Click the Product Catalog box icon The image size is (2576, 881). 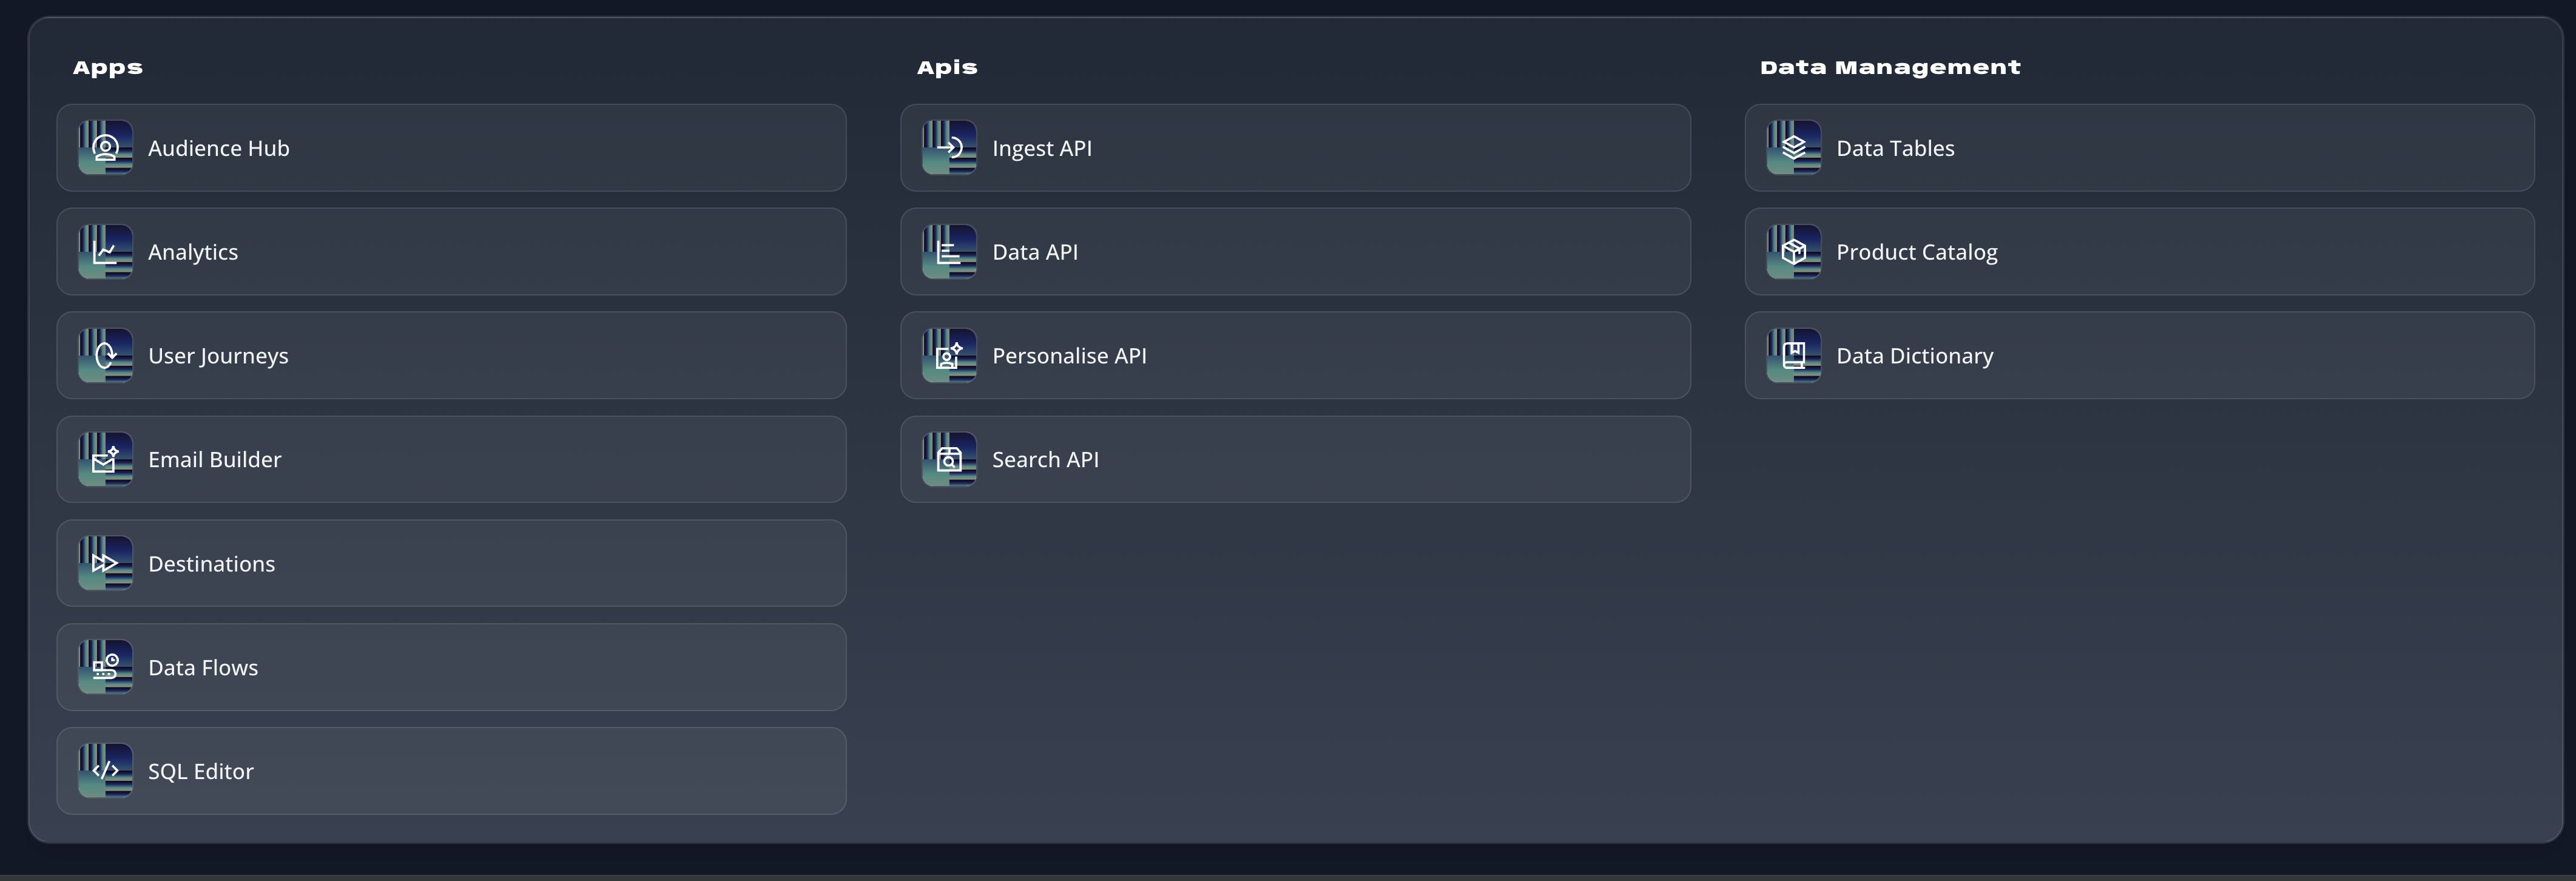point(1793,252)
